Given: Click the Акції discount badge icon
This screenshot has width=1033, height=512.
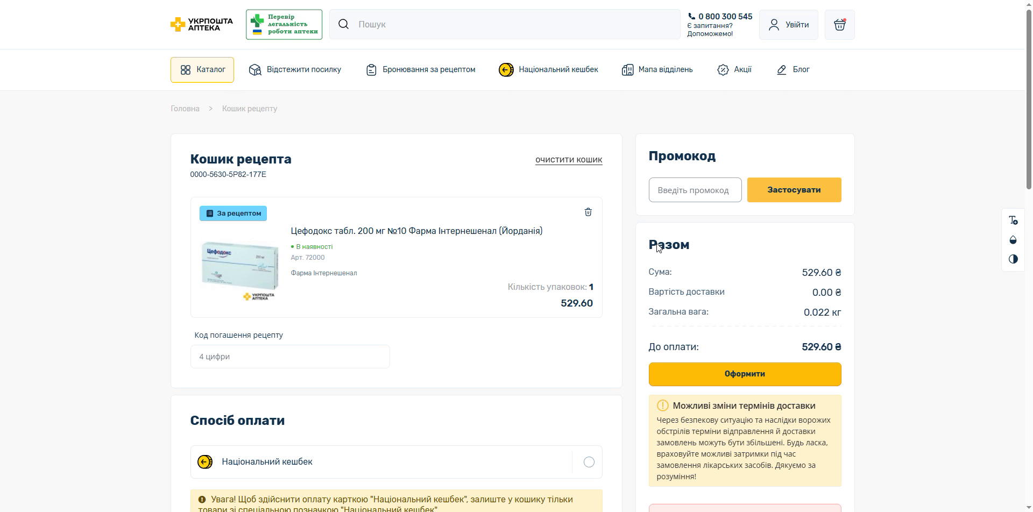Looking at the screenshot, I should tap(723, 70).
